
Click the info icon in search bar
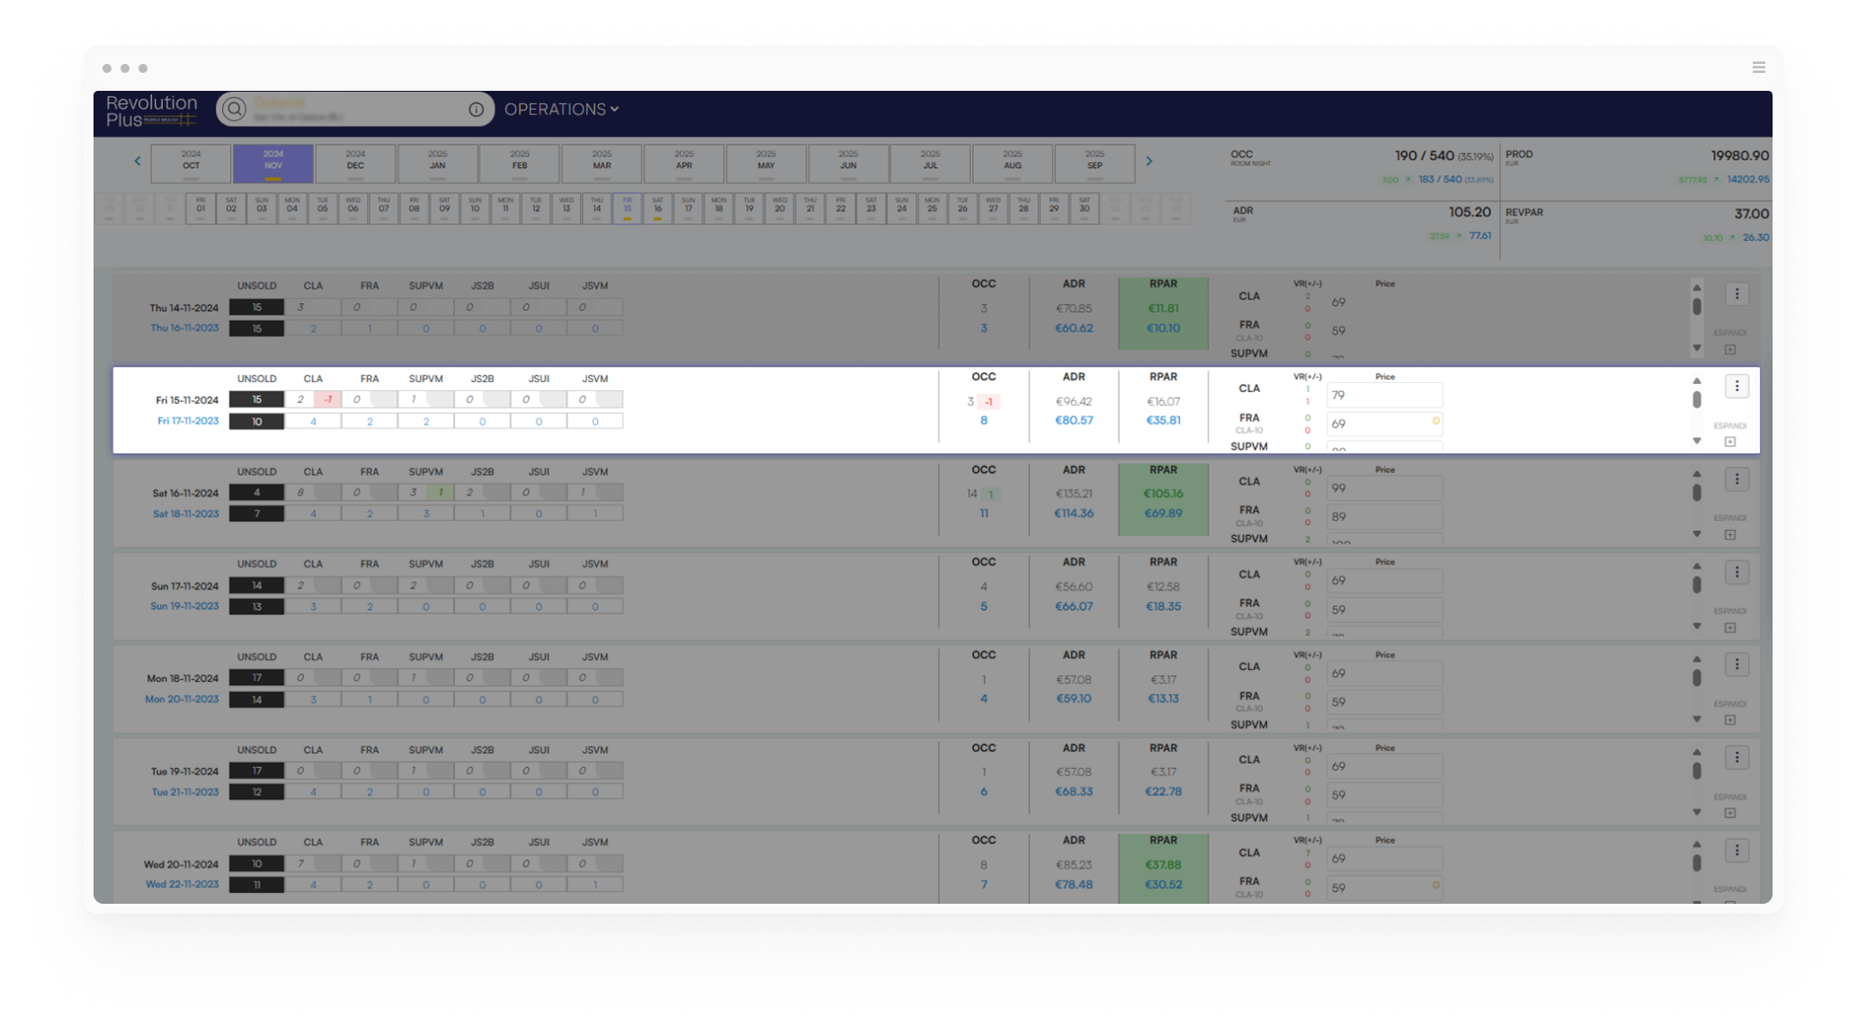[x=476, y=110]
